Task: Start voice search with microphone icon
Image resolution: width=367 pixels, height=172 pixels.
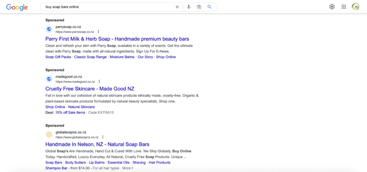Action: click(189, 7)
